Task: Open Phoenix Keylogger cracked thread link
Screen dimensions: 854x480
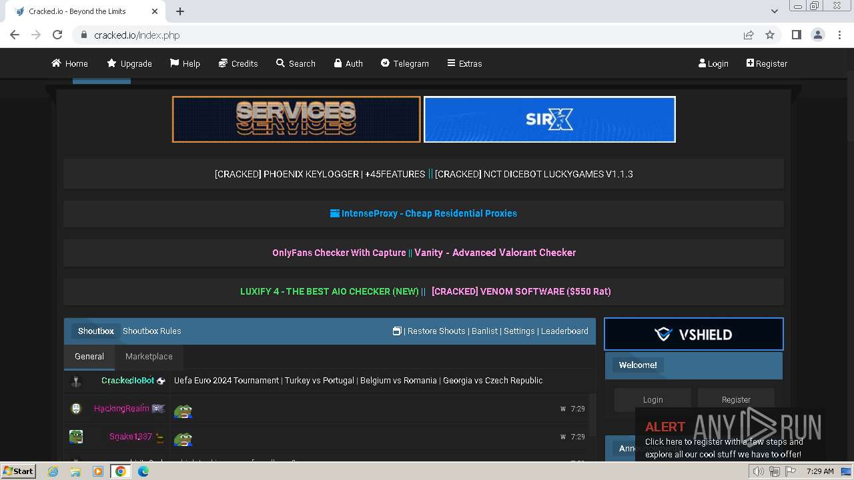Action: 320,174
